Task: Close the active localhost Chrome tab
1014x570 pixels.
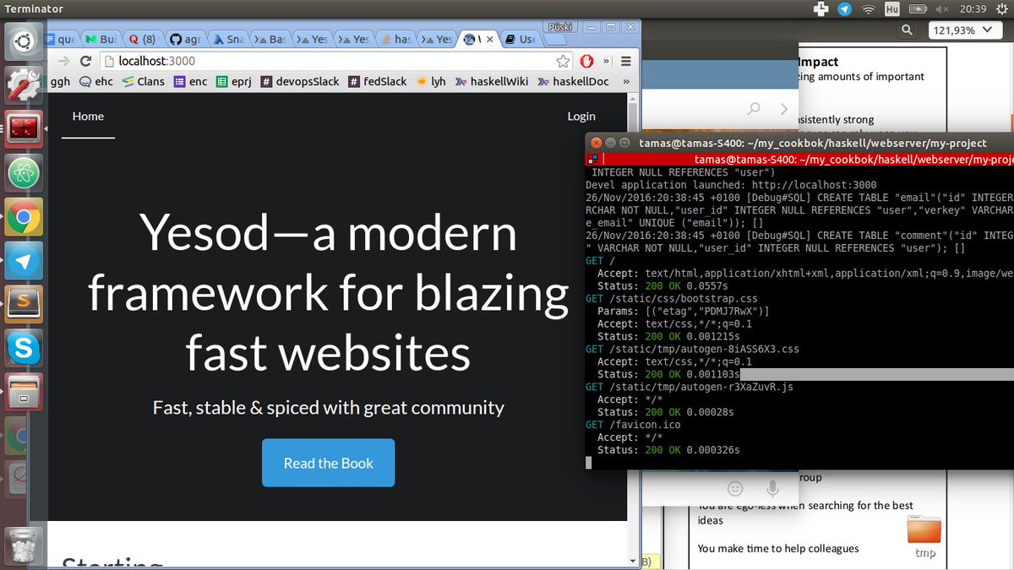Action: coord(491,39)
